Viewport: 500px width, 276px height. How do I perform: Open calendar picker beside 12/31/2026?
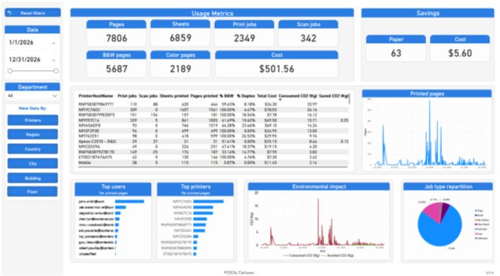pos(54,60)
